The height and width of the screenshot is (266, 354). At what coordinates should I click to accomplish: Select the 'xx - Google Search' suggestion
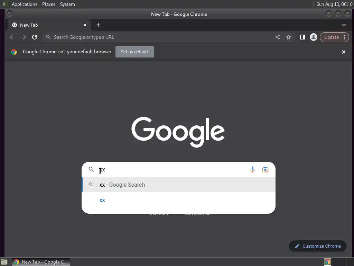point(179,185)
